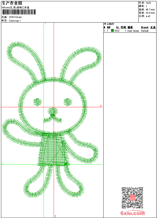
Task: Click the file name 1970134.dst
Action: pos(15,17)
